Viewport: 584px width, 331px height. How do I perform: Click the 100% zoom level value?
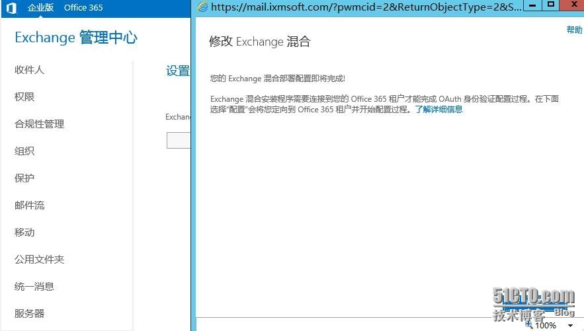pyautogui.click(x=546, y=326)
